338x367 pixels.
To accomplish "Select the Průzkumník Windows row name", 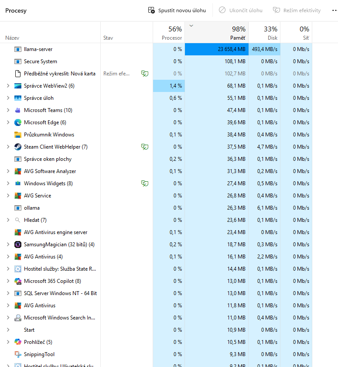I will click(x=49, y=135).
